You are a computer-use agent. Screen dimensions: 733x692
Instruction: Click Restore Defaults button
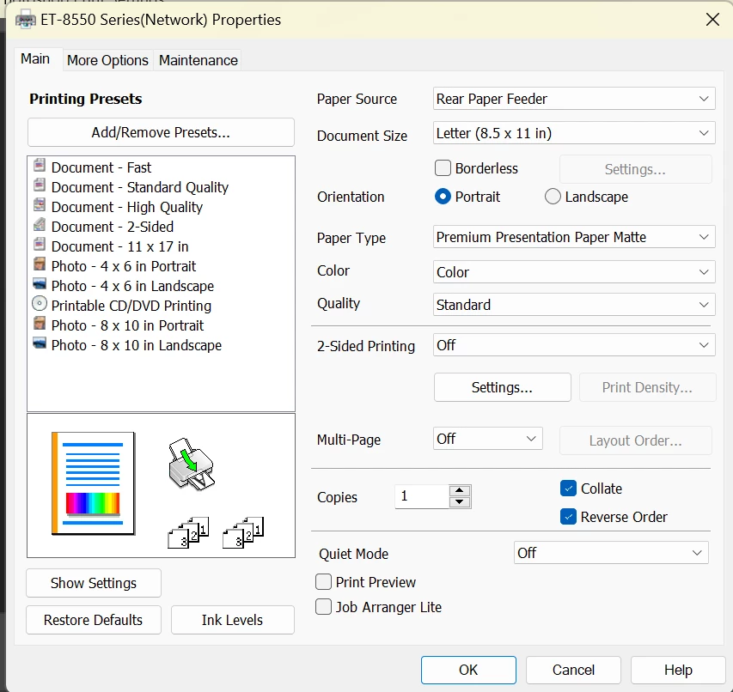click(94, 620)
